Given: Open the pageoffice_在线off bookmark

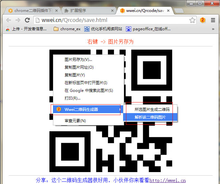Looking at the screenshot, I should (x=148, y=29).
